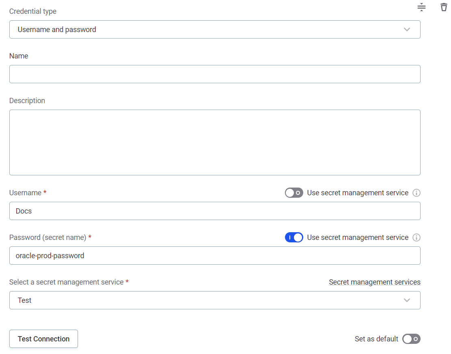451x354 pixels.
Task: Enable secret management service for Username
Action: [294, 192]
